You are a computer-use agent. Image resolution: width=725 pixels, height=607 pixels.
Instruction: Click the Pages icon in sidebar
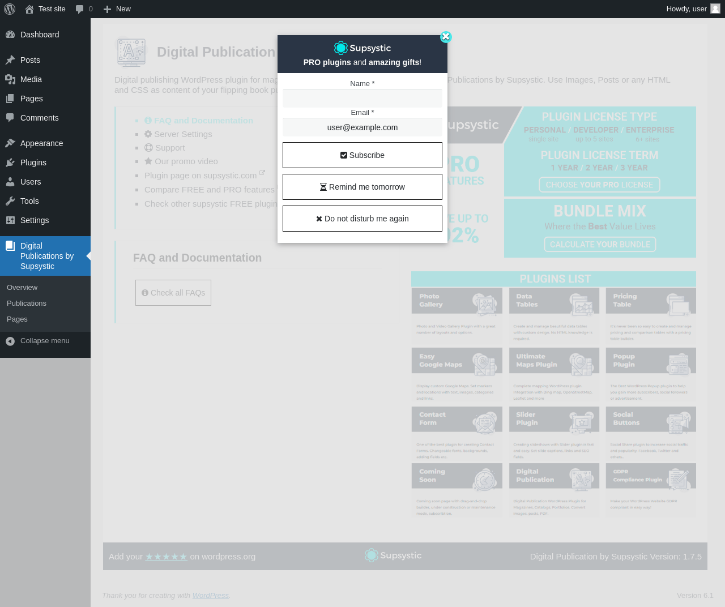point(10,99)
